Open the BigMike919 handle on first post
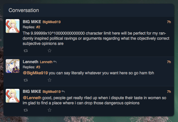The image size is (178, 122). pyautogui.click(x=52, y=22)
